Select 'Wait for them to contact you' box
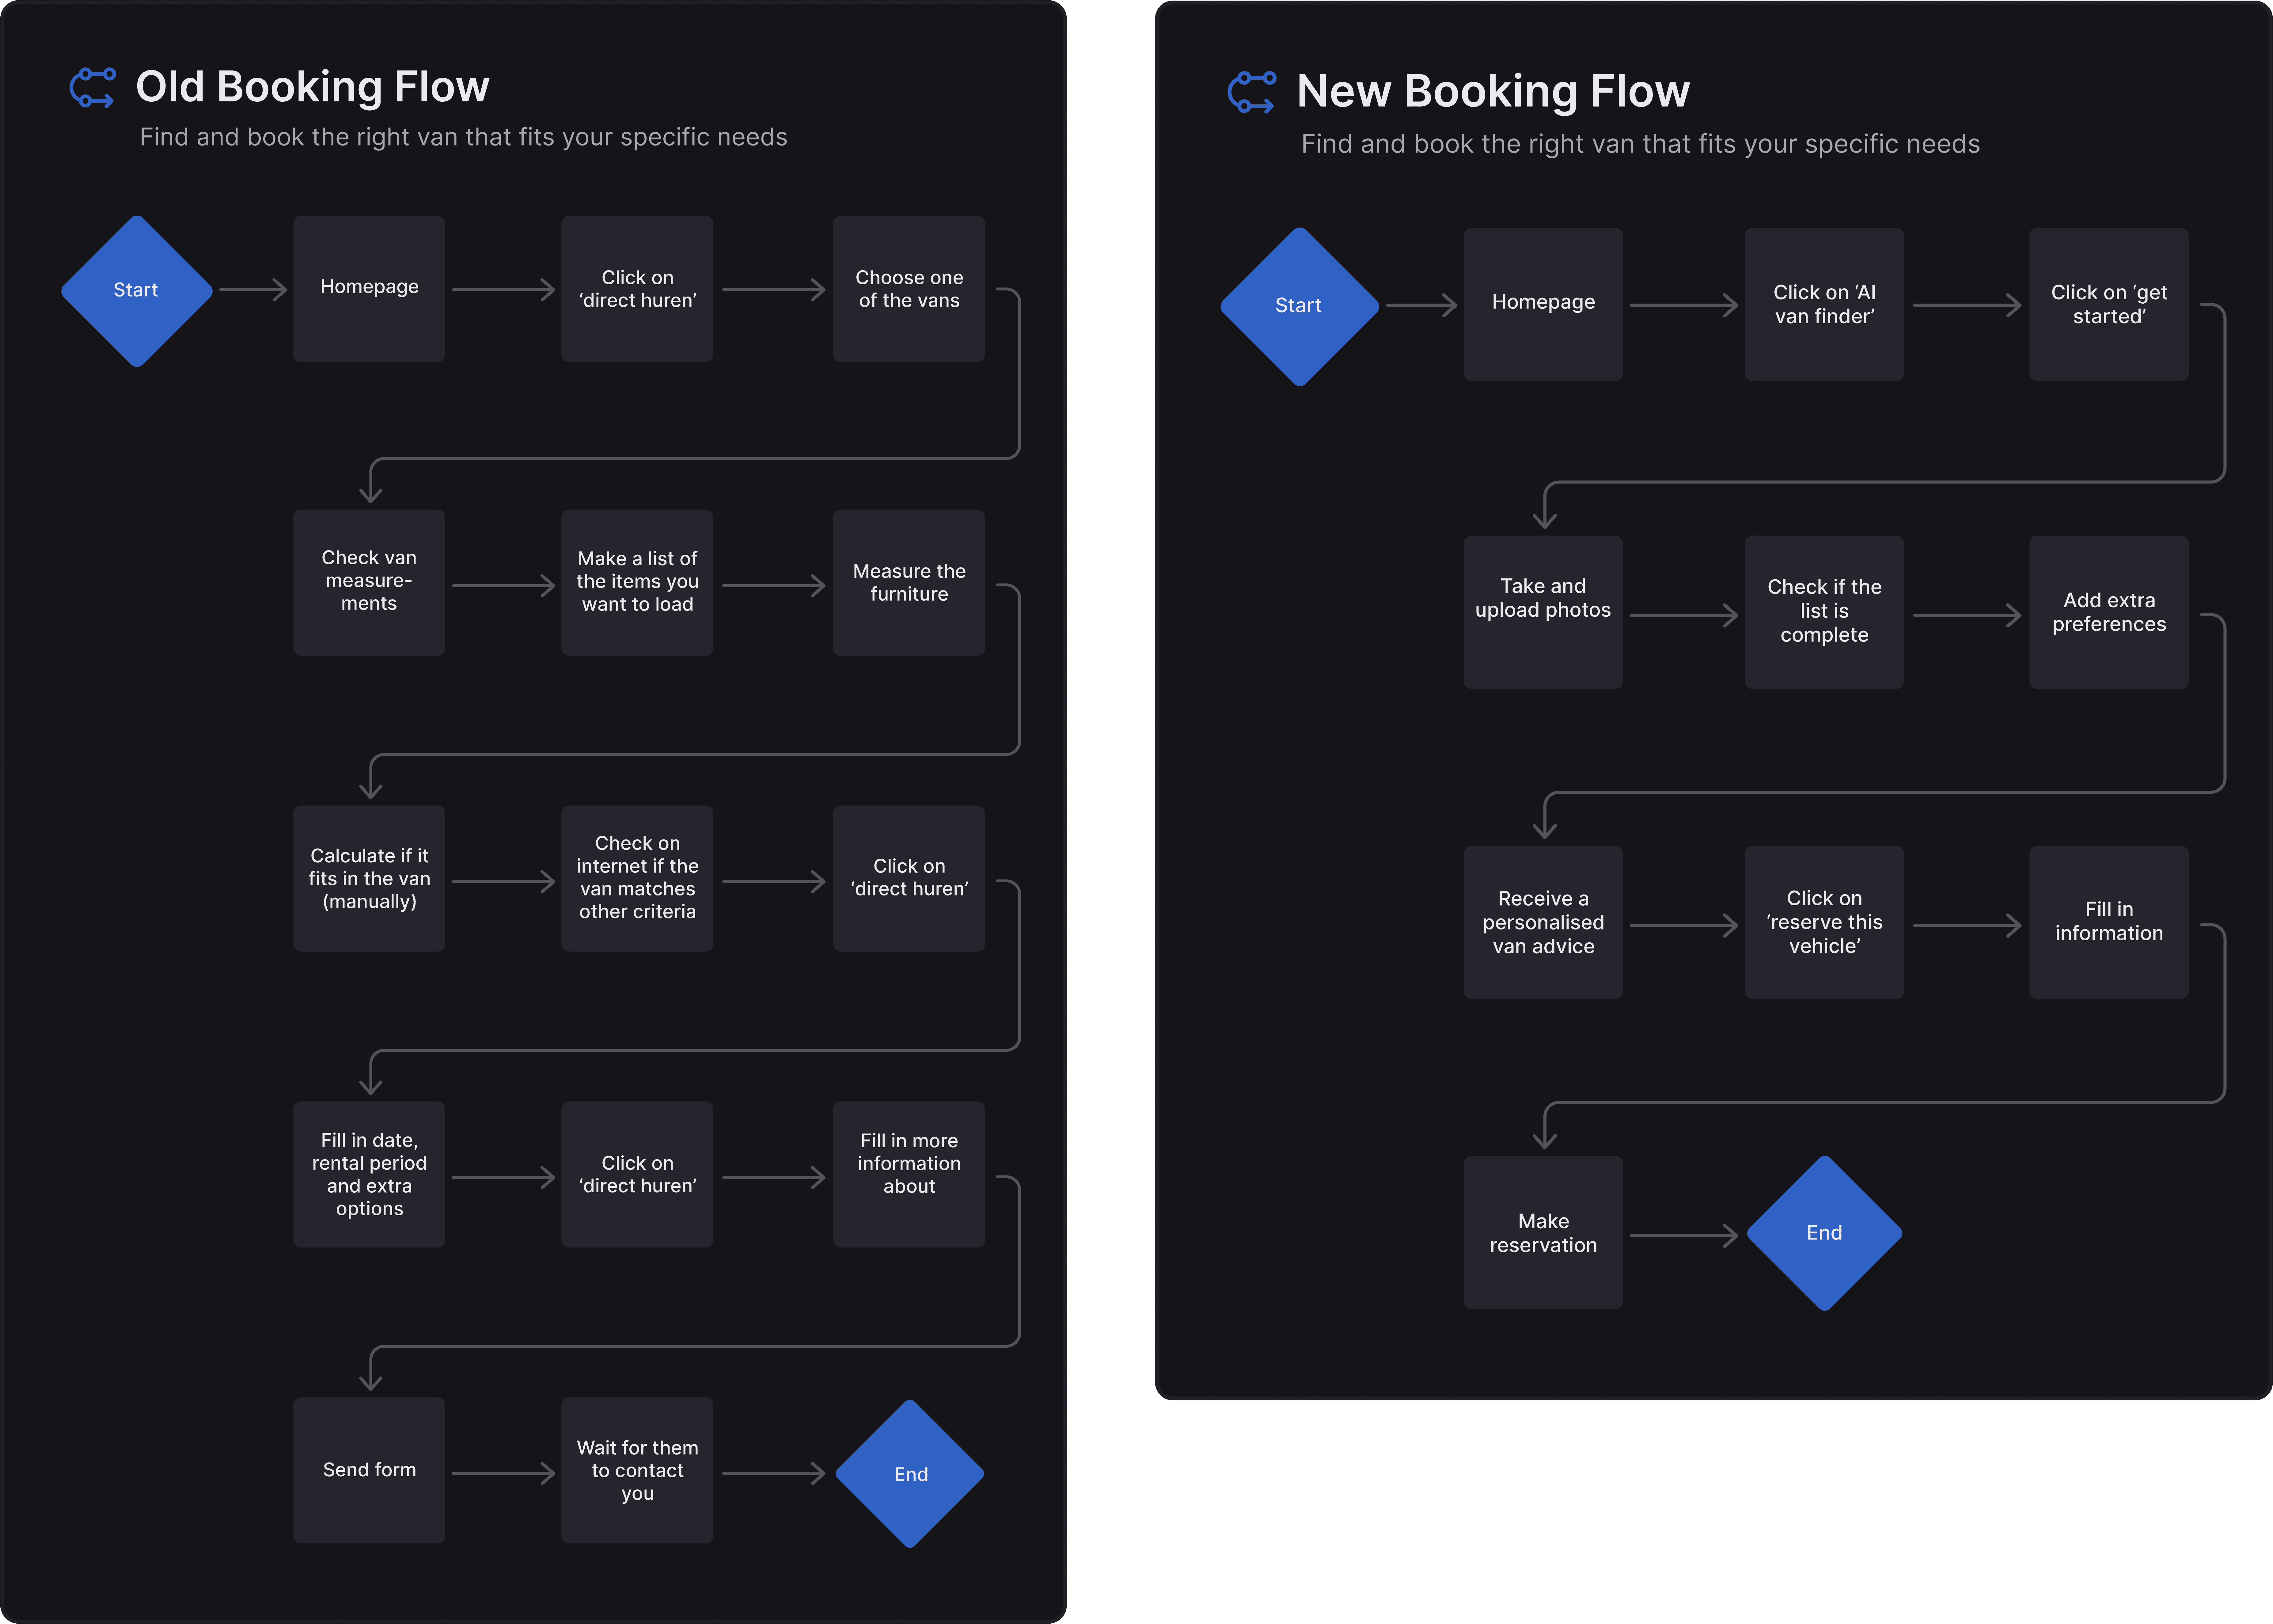This screenshot has height=1624, width=2273. click(x=637, y=1470)
